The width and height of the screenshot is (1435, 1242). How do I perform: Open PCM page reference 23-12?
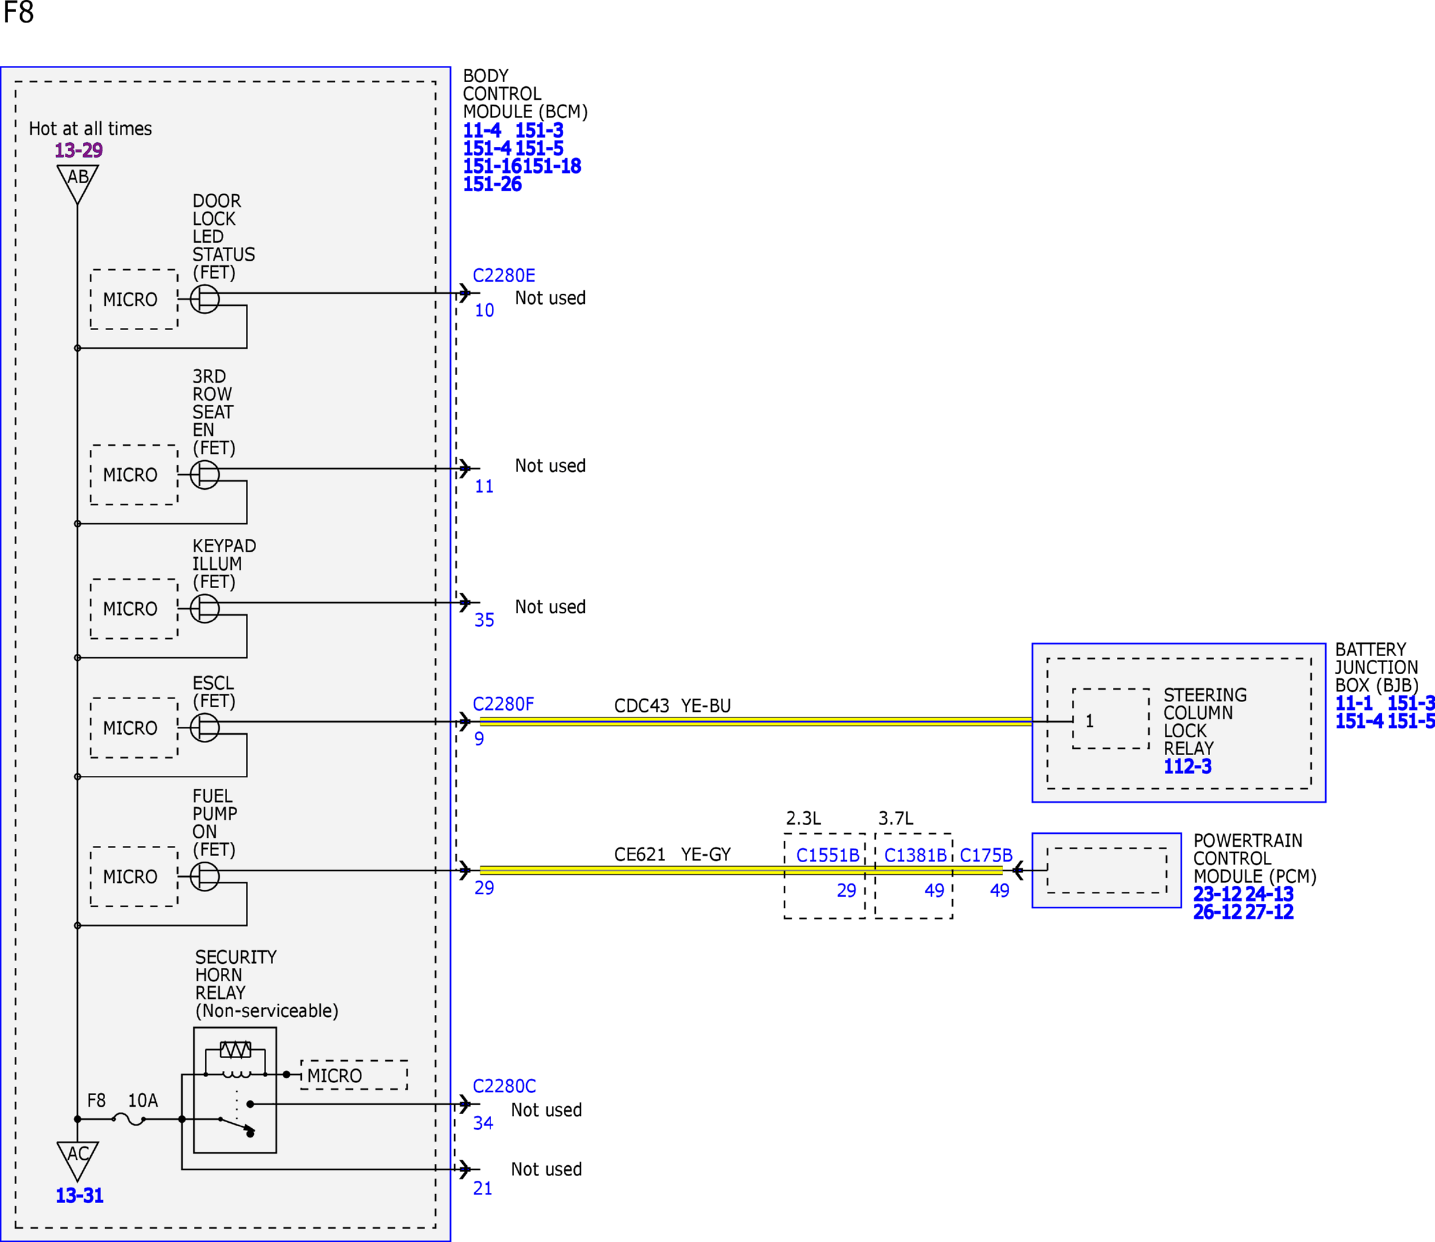[1217, 894]
